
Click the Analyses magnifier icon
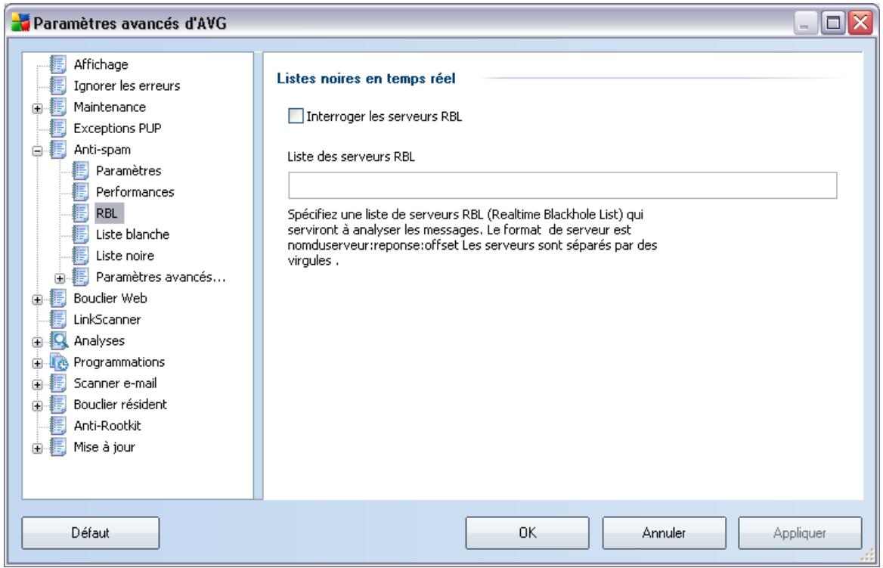pyautogui.click(x=58, y=340)
